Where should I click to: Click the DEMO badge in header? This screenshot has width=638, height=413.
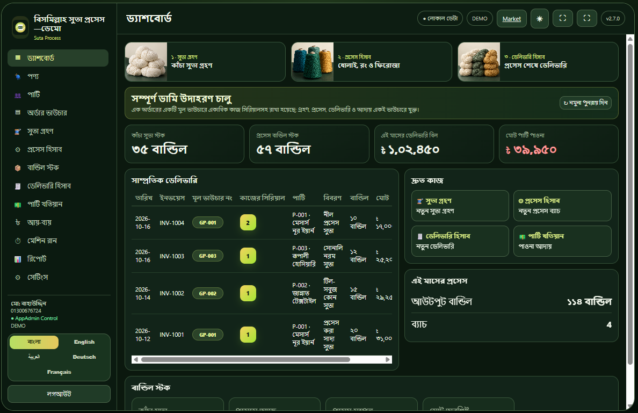[480, 19]
